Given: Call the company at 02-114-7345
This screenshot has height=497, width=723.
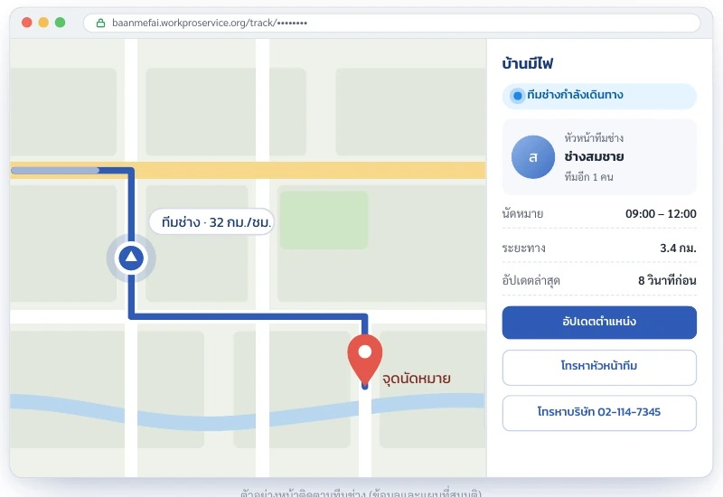Looking at the screenshot, I should tap(599, 413).
